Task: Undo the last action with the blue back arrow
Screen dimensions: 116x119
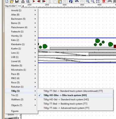Action: (77, 1)
